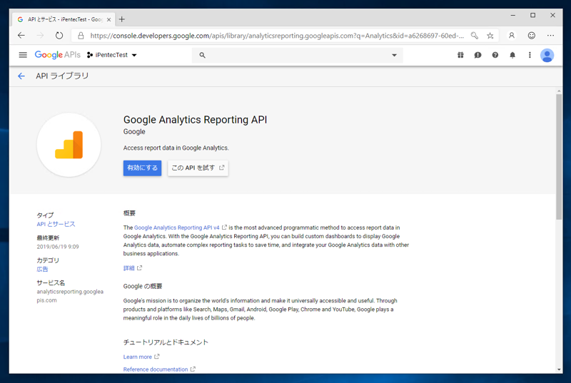Open the user account avatar
Viewport: 571px width, 383px height.
[547, 56]
